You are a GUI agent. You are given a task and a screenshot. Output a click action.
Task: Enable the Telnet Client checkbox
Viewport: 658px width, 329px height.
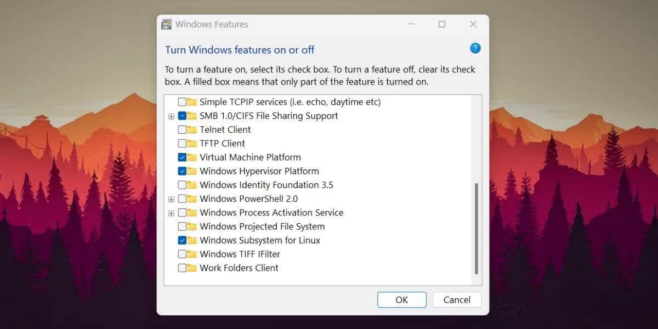[181, 129]
